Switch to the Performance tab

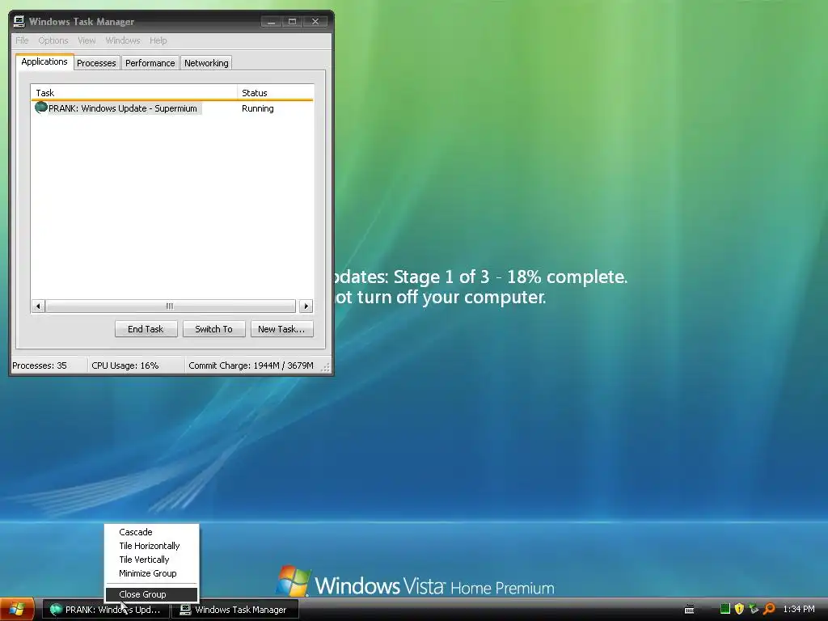point(150,63)
